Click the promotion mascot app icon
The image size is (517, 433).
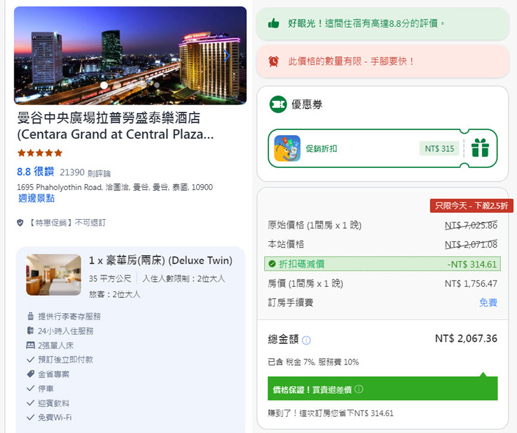pos(287,149)
